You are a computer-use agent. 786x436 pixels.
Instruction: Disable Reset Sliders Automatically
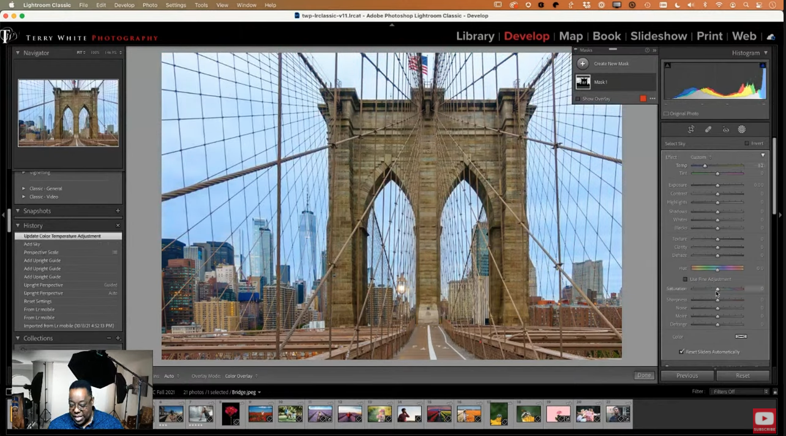click(x=681, y=351)
